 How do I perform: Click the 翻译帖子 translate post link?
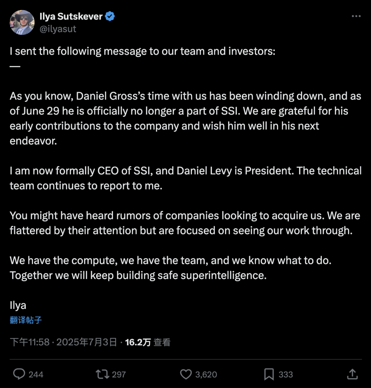(26, 320)
